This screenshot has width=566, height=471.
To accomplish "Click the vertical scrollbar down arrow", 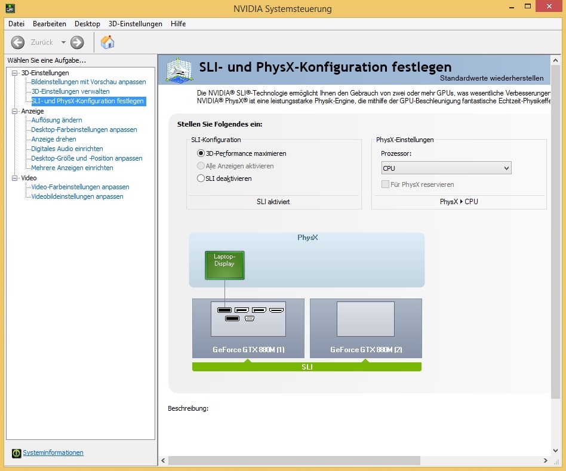I will coord(555,451).
